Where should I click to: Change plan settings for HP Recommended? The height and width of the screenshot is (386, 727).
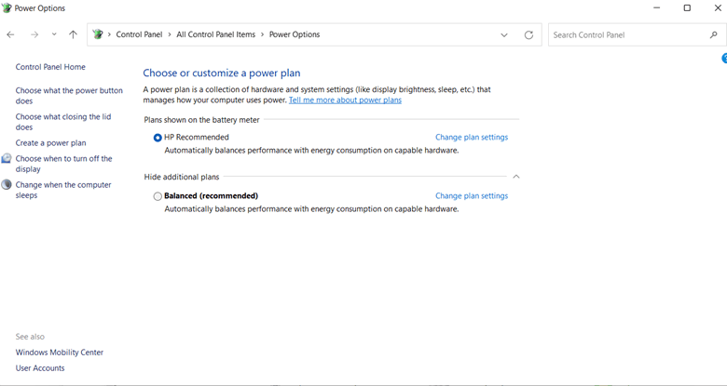(x=472, y=138)
